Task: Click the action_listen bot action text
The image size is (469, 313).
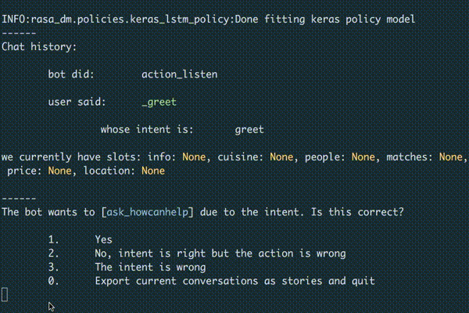Action: click(x=180, y=74)
